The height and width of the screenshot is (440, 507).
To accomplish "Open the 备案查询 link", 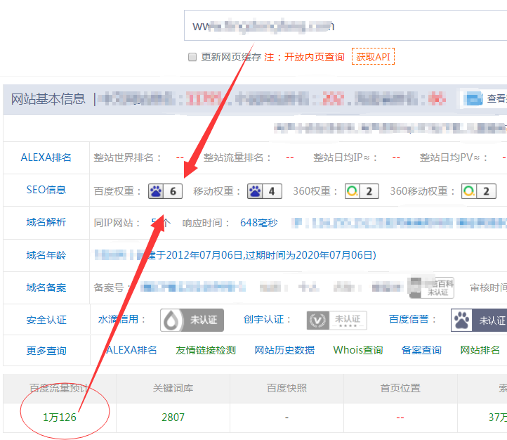I will tap(421, 350).
